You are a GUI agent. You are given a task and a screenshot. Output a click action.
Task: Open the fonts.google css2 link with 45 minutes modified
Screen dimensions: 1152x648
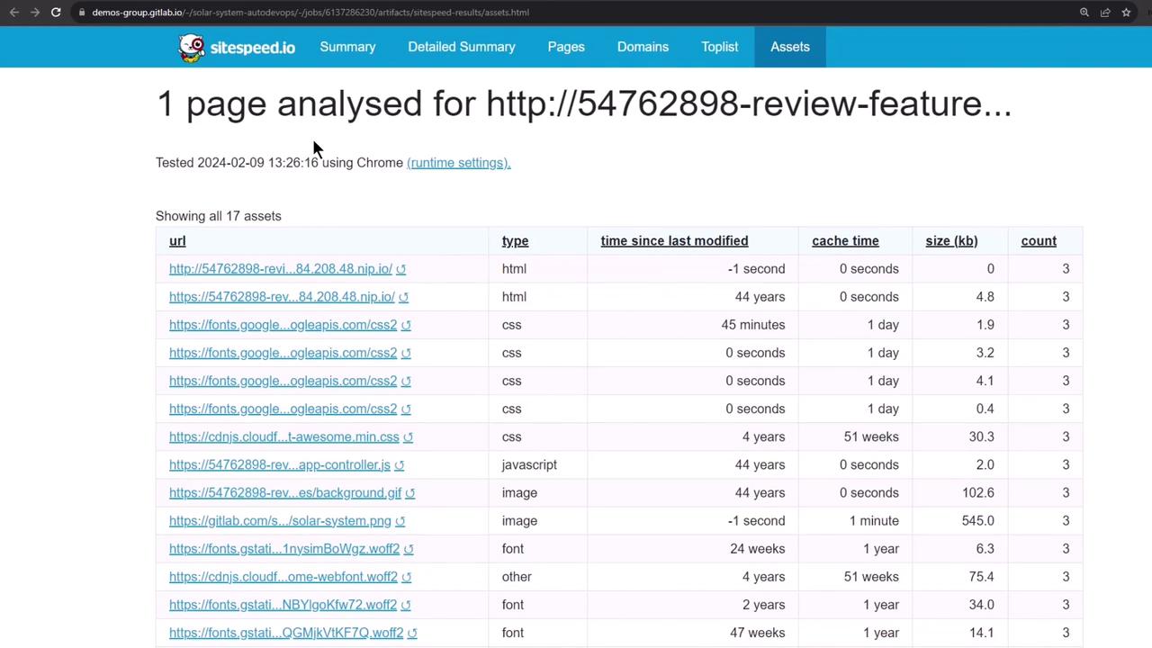coord(283,325)
